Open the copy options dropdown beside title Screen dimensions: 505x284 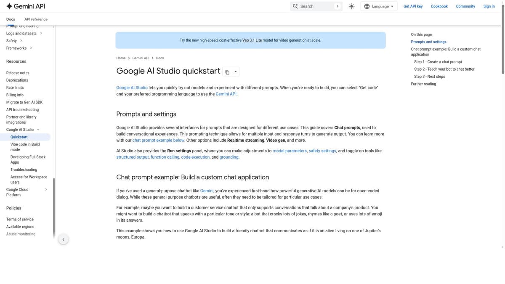tap(236, 72)
